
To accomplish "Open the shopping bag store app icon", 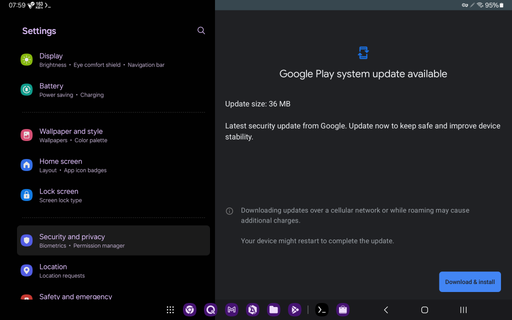I will (x=342, y=310).
